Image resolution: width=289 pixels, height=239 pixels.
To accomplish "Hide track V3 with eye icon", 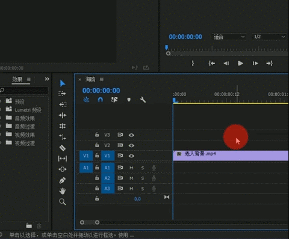I will [131, 135].
